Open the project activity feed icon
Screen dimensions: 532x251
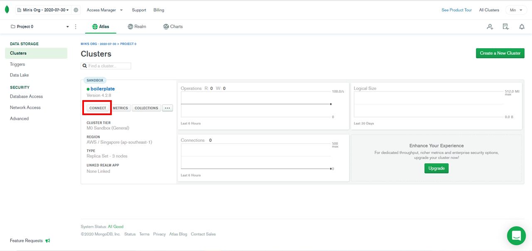[506, 27]
